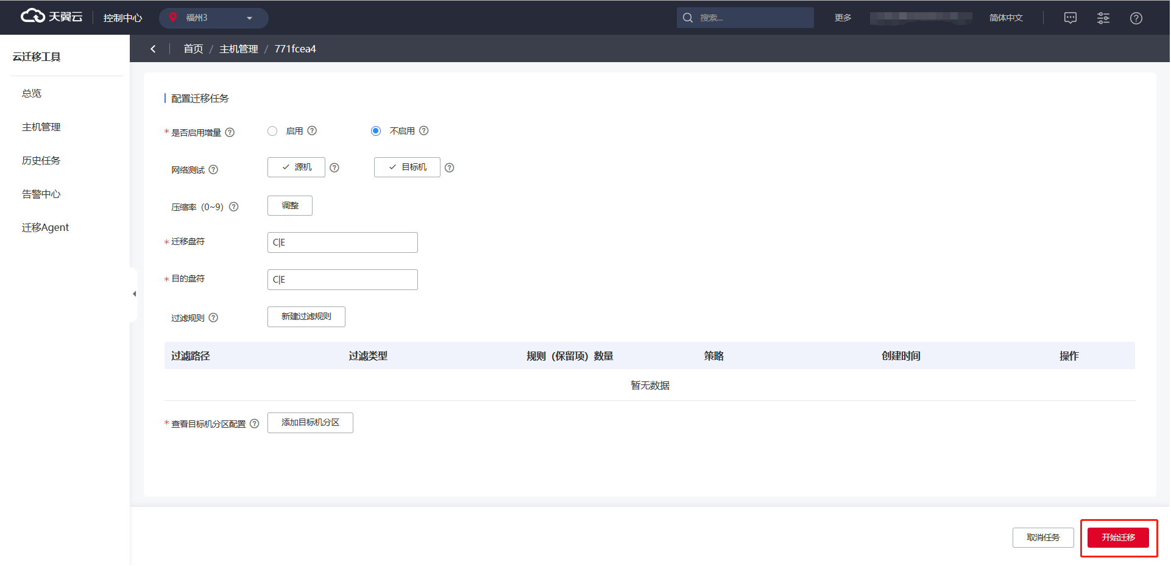Click the red 开始迁移 button

click(x=1118, y=537)
